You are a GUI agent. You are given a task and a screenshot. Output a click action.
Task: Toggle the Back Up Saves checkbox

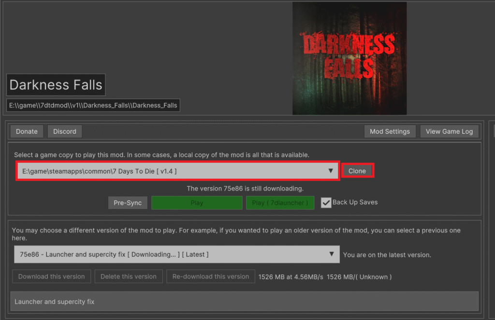(x=326, y=202)
